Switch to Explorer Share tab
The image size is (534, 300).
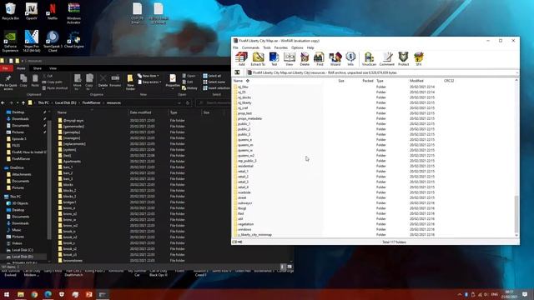(37, 68)
